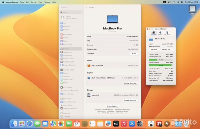Open the Software Licence Agreement link

104,110
